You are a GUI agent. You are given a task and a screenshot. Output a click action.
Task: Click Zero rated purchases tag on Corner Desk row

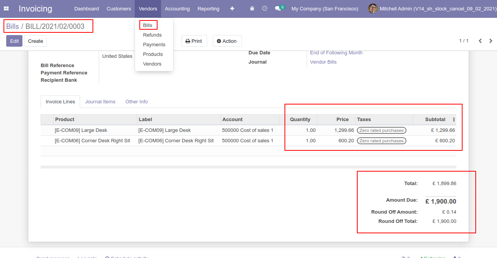pos(381,141)
